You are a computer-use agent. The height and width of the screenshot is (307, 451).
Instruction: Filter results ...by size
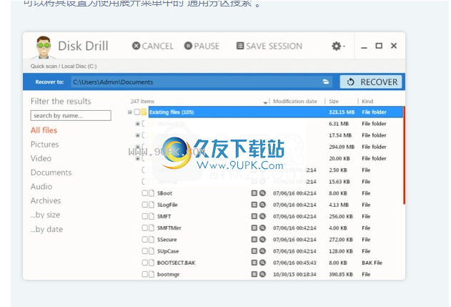[x=46, y=215]
